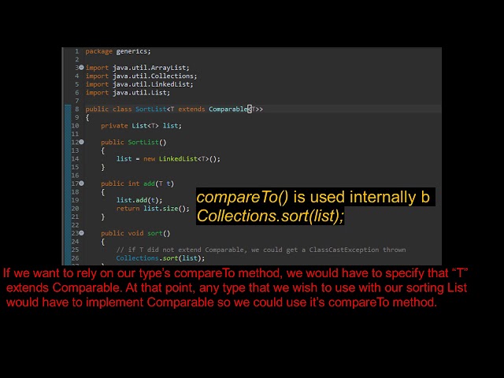This screenshot has height=378, width=504.
Task: Click the 'public SortList()' constructor signature
Action: tap(133, 143)
